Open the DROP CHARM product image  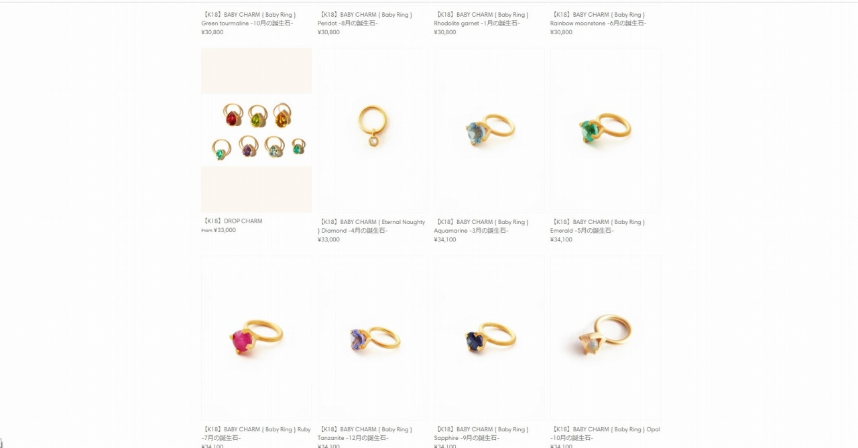(256, 130)
